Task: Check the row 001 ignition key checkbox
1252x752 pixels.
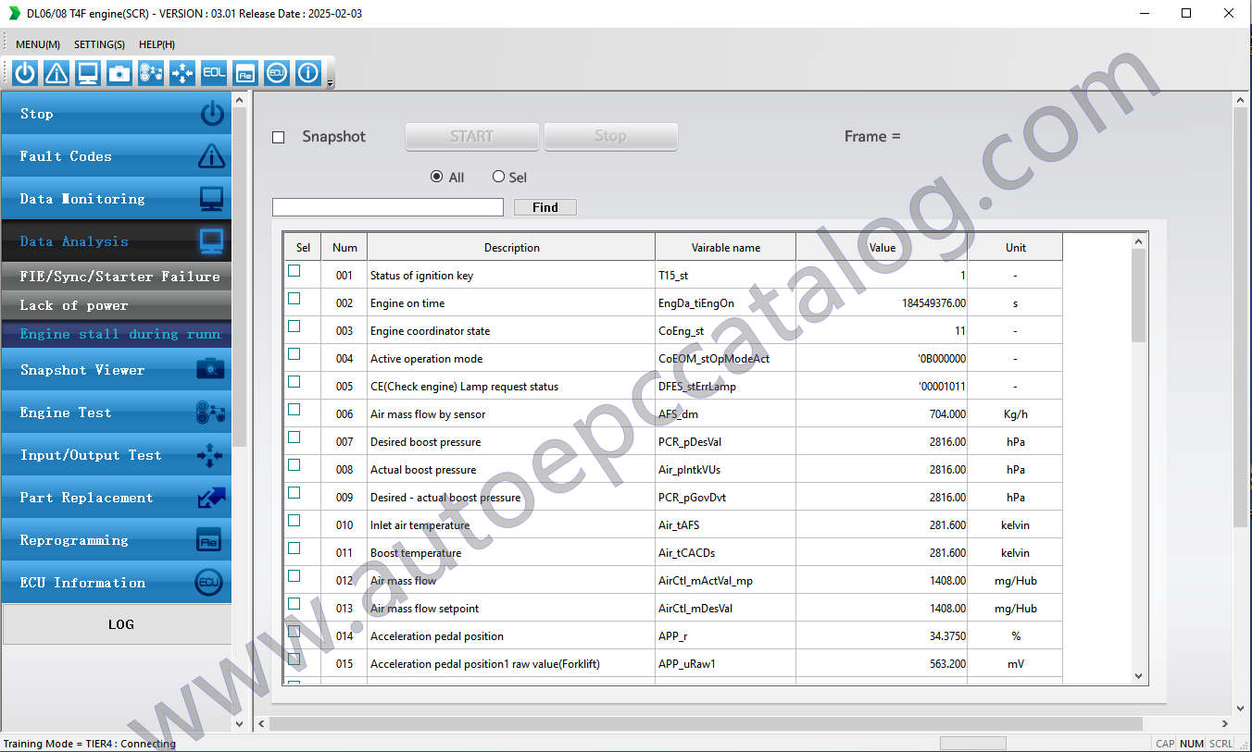Action: coord(294,271)
